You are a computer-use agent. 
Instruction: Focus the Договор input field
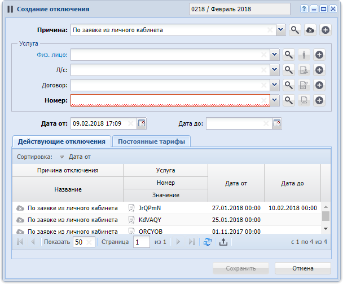[x=170, y=85]
